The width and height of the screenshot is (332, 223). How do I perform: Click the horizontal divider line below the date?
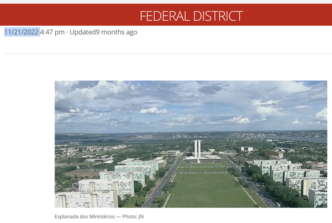pos(168,54)
